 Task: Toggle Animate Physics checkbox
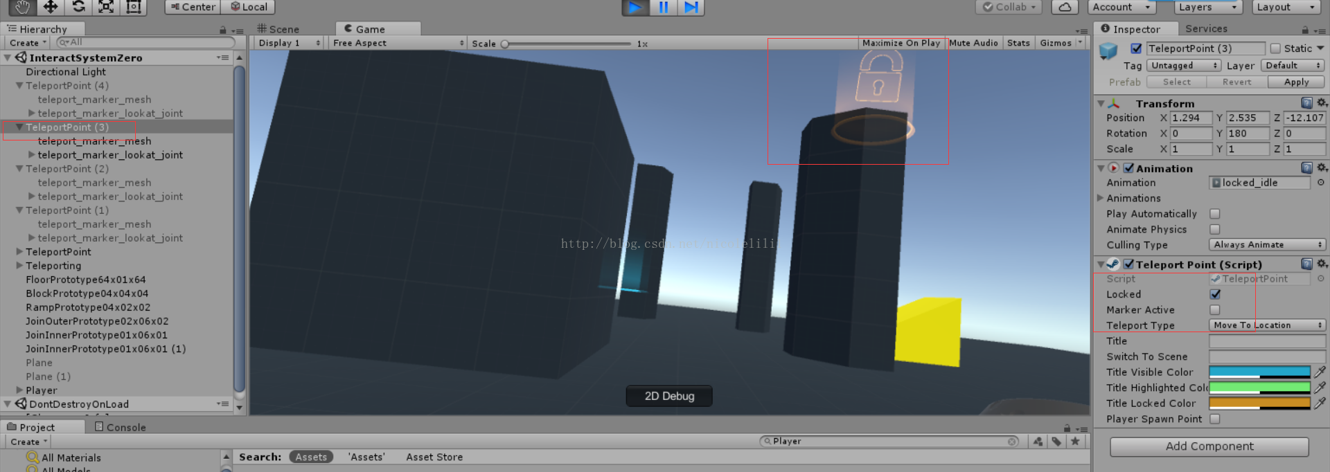tap(1214, 229)
